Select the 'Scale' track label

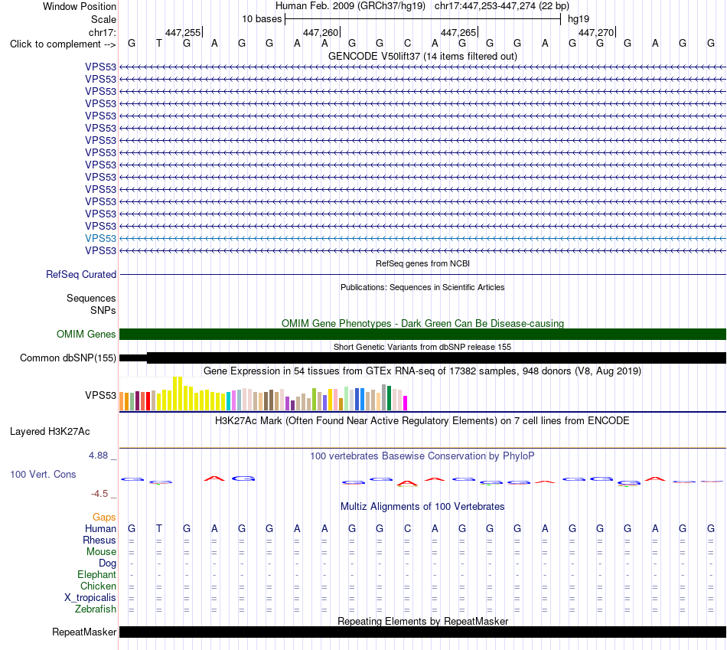tap(103, 19)
